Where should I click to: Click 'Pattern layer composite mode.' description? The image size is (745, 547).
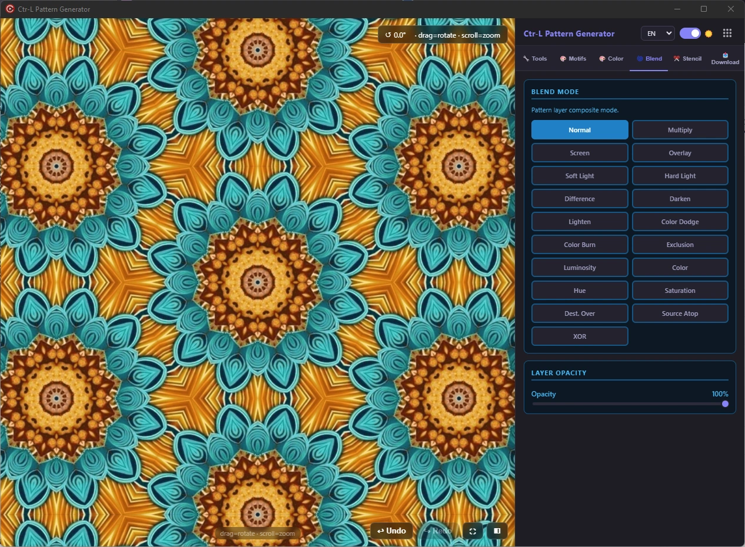(x=575, y=110)
